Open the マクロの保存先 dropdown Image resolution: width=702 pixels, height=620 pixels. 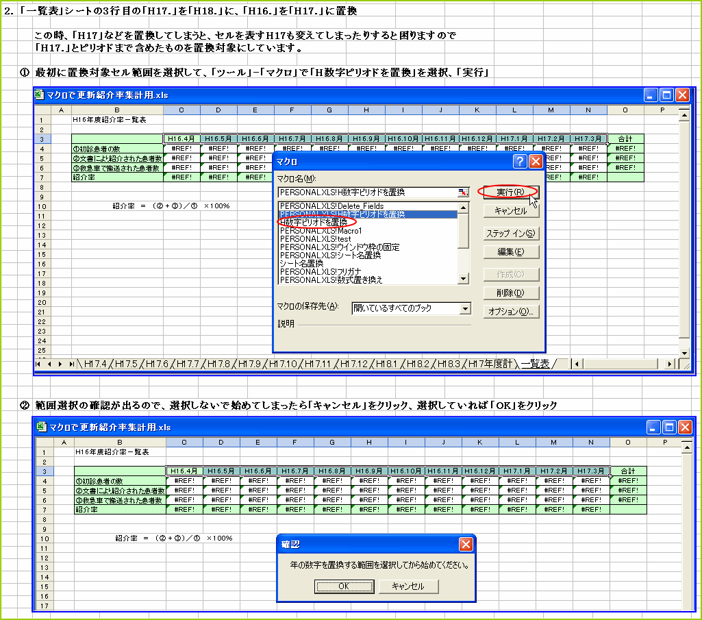click(466, 308)
